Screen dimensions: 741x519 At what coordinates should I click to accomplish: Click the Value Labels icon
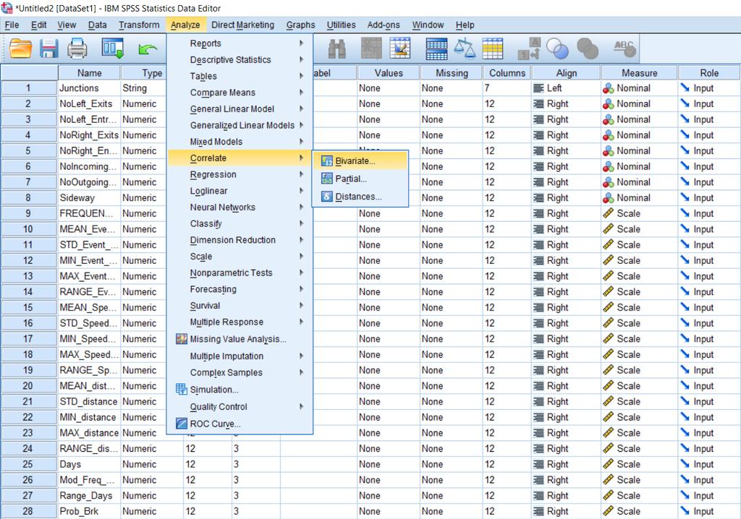coord(529,49)
